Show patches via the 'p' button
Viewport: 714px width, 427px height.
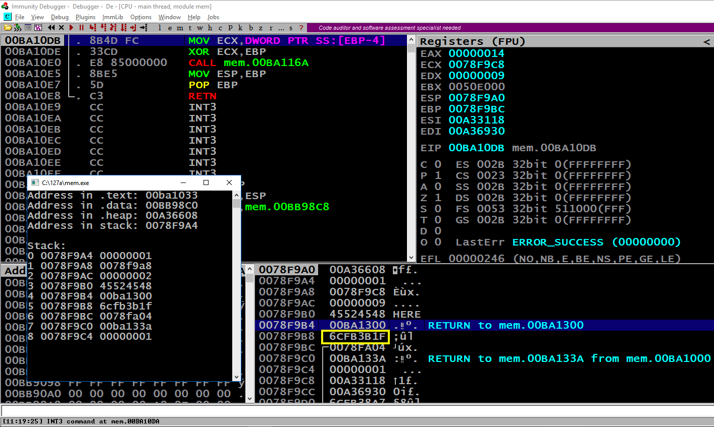click(230, 28)
